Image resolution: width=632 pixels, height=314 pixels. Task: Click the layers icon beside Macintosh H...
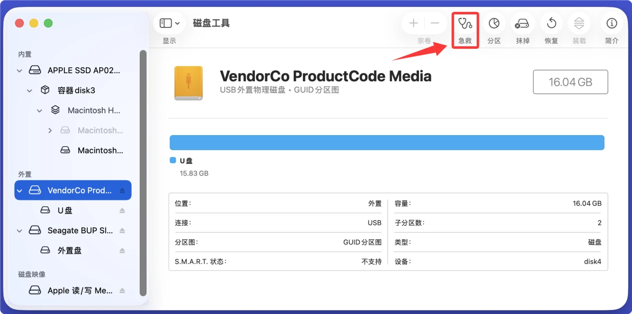[55, 110]
